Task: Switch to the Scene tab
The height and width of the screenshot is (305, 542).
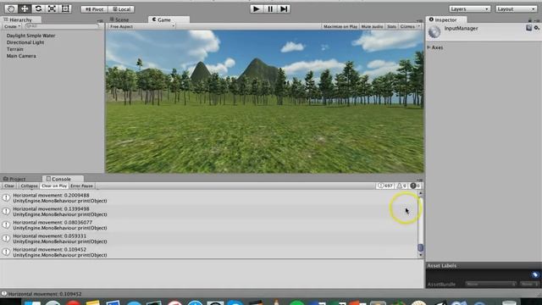Action: tap(119, 19)
